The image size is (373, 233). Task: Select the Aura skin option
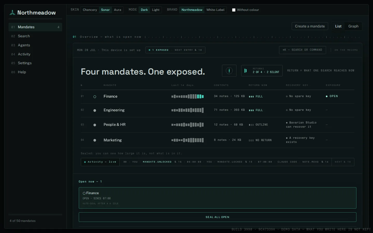118,10
